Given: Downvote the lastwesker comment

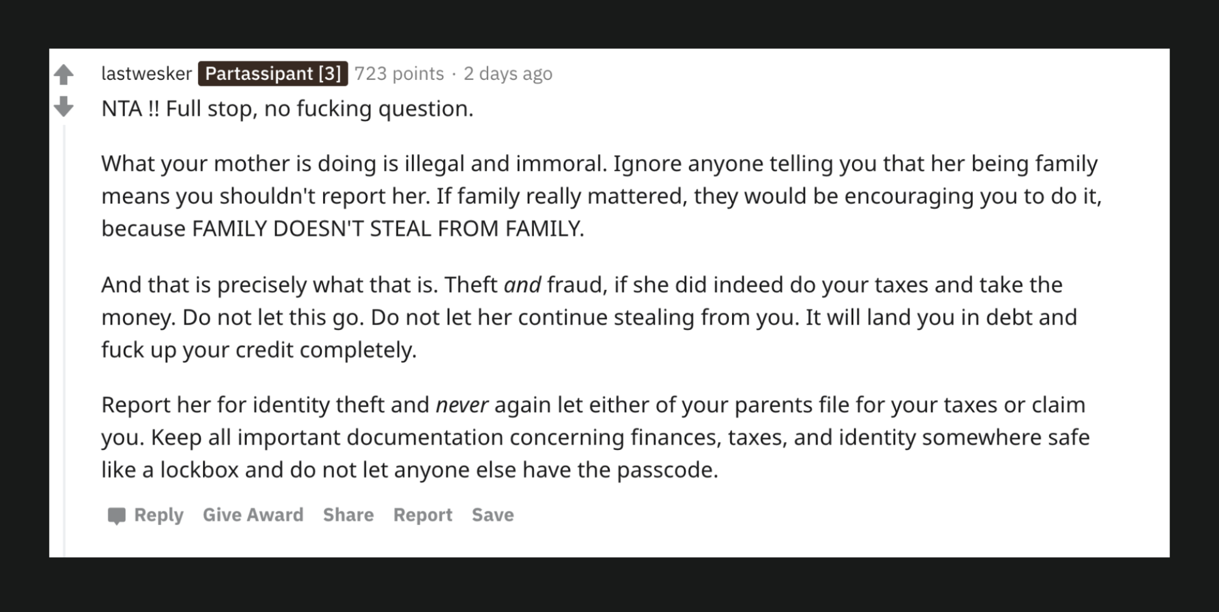Looking at the screenshot, I should 63,107.
